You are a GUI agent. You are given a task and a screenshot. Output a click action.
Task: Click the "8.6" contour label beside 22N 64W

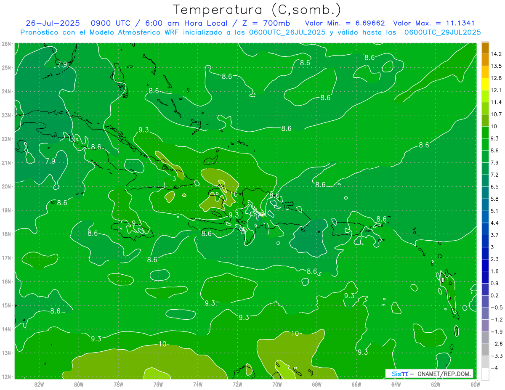click(x=424, y=145)
